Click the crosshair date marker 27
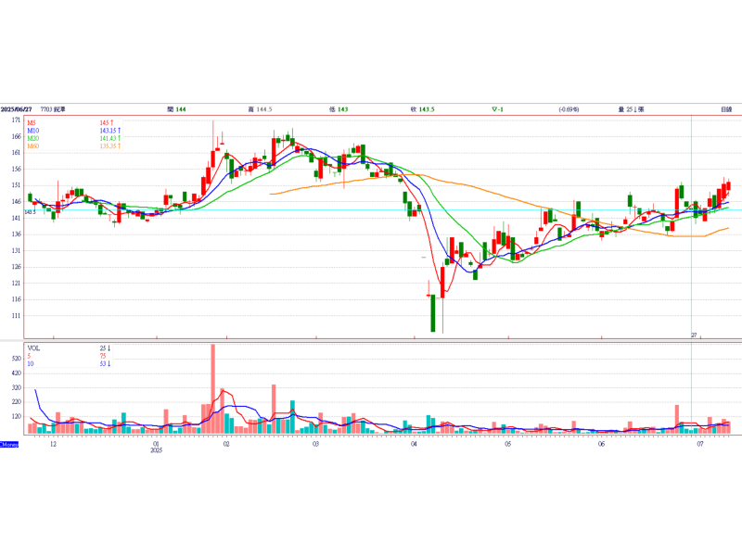The height and width of the screenshot is (556, 742). point(694,335)
